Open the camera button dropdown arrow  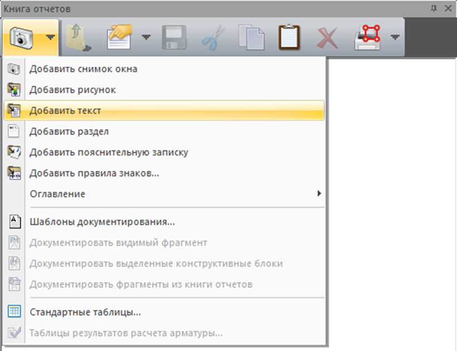tap(50, 37)
